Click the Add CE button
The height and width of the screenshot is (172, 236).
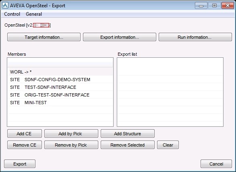tap(25, 134)
